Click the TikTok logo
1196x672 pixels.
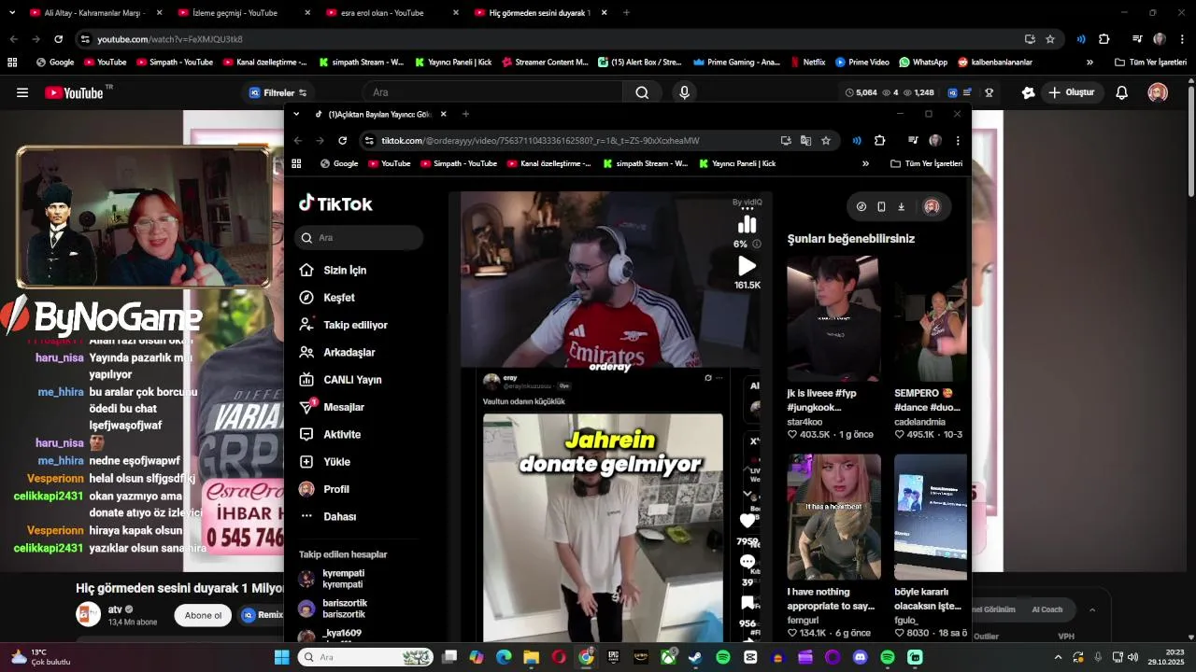click(x=335, y=203)
